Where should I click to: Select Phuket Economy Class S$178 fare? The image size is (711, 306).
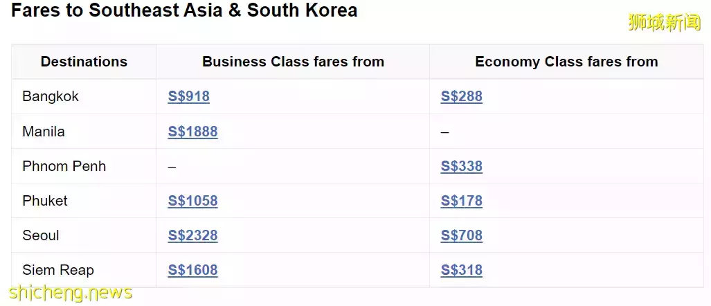[x=461, y=201]
